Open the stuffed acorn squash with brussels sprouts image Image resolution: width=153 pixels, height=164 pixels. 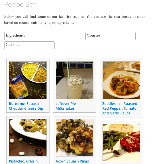pyautogui.click(x=75, y=138)
